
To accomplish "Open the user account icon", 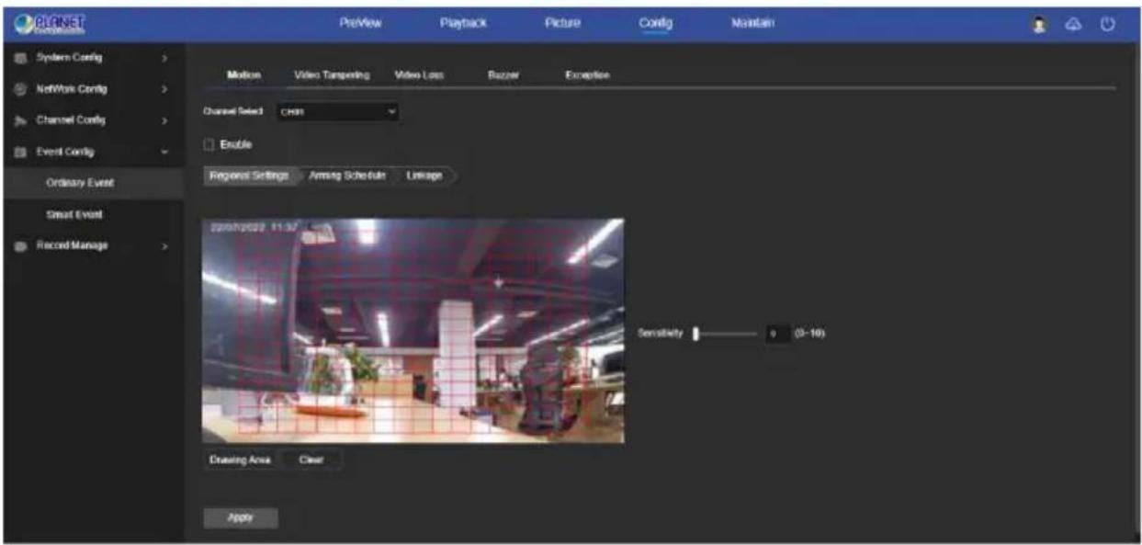I will point(1038,25).
